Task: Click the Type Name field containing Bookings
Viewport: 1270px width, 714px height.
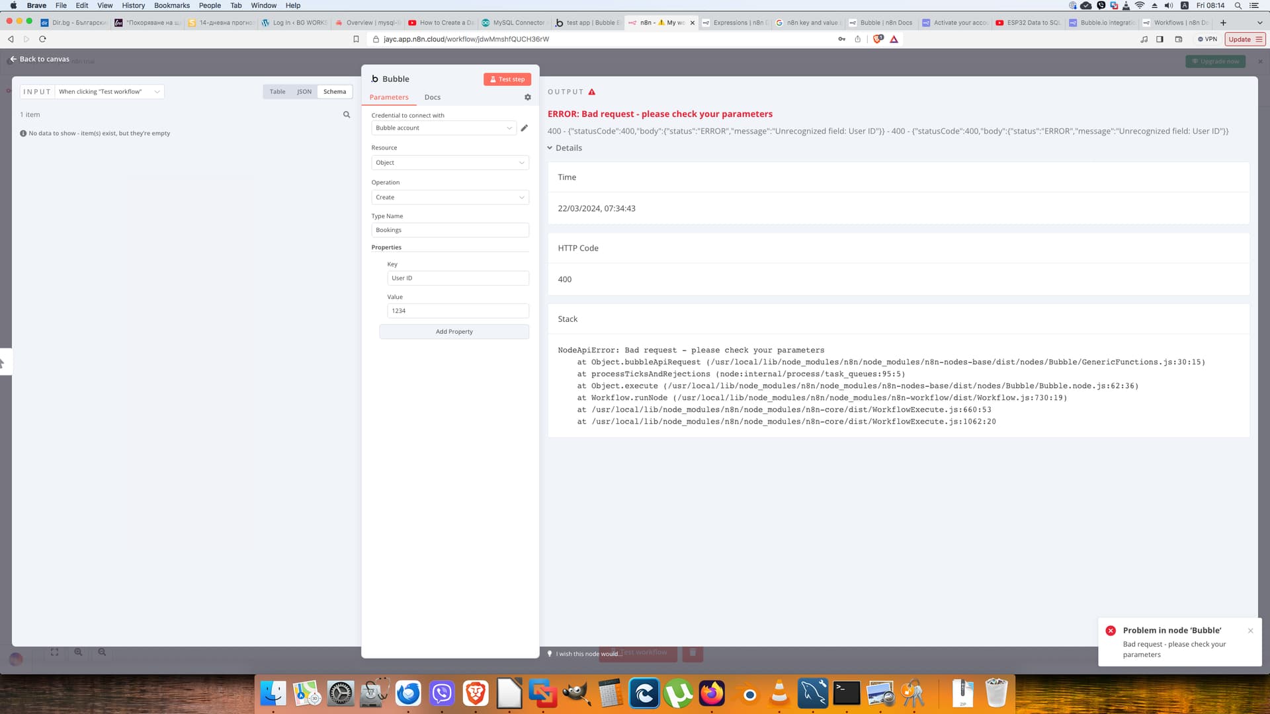Action: tap(450, 230)
